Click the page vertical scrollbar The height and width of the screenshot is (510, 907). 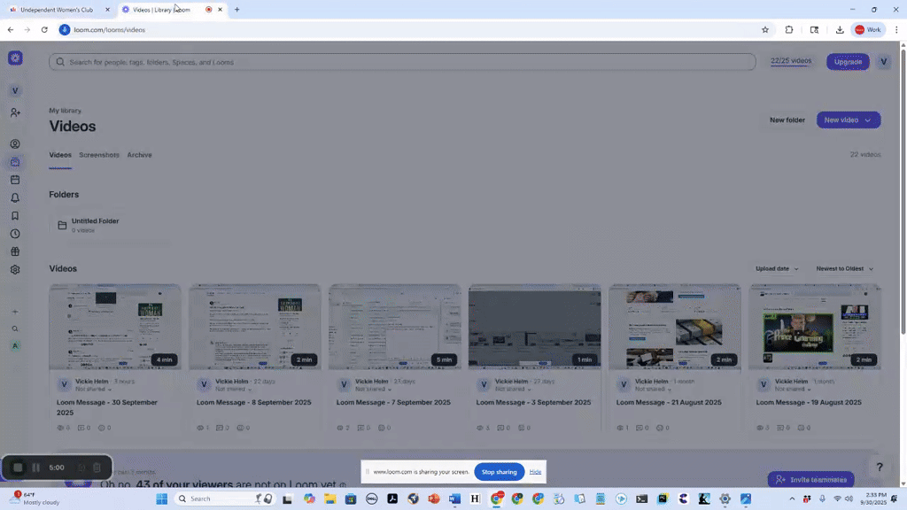point(903,191)
